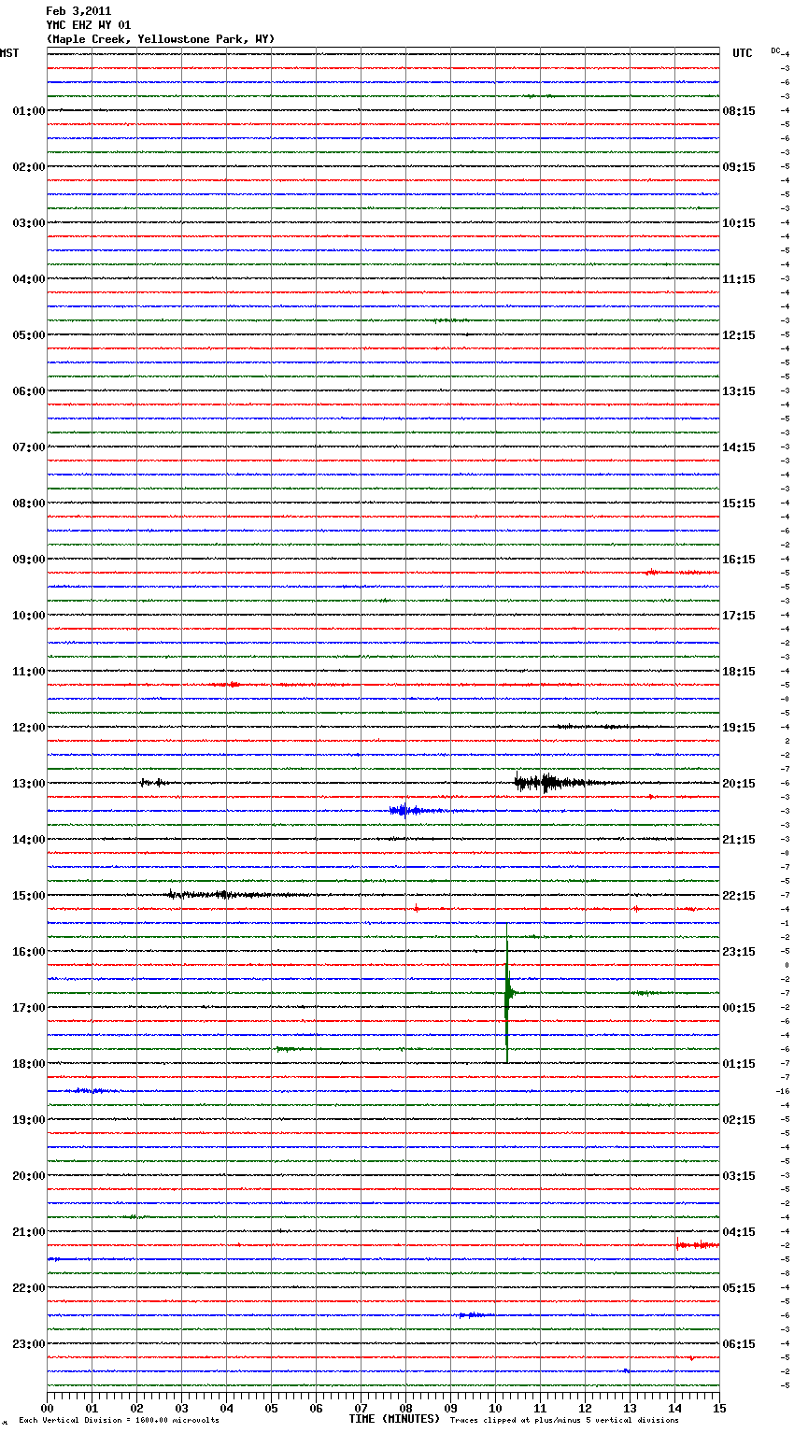794x1433 pixels.
Task: Select the 11:00 MST time label
Action: [x=29, y=672]
